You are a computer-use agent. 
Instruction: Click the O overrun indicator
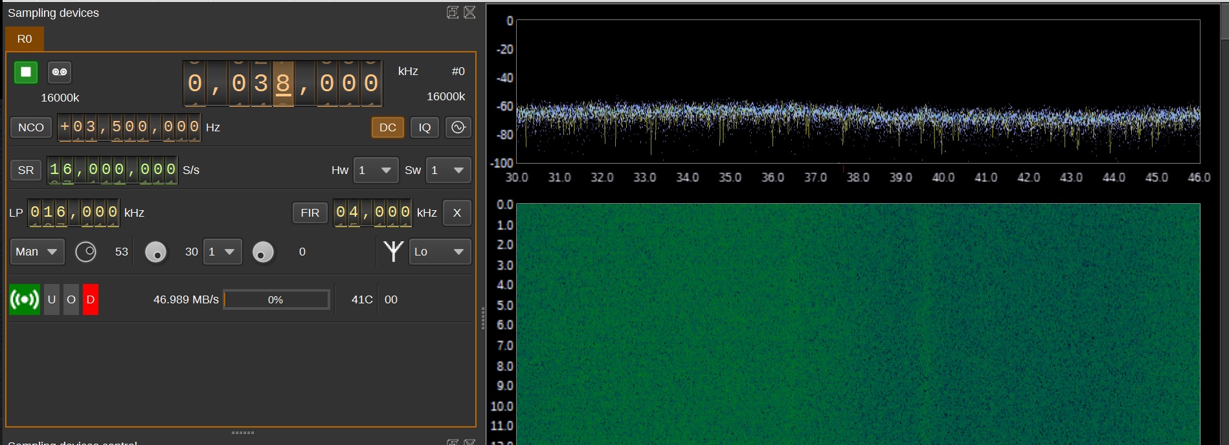click(71, 299)
